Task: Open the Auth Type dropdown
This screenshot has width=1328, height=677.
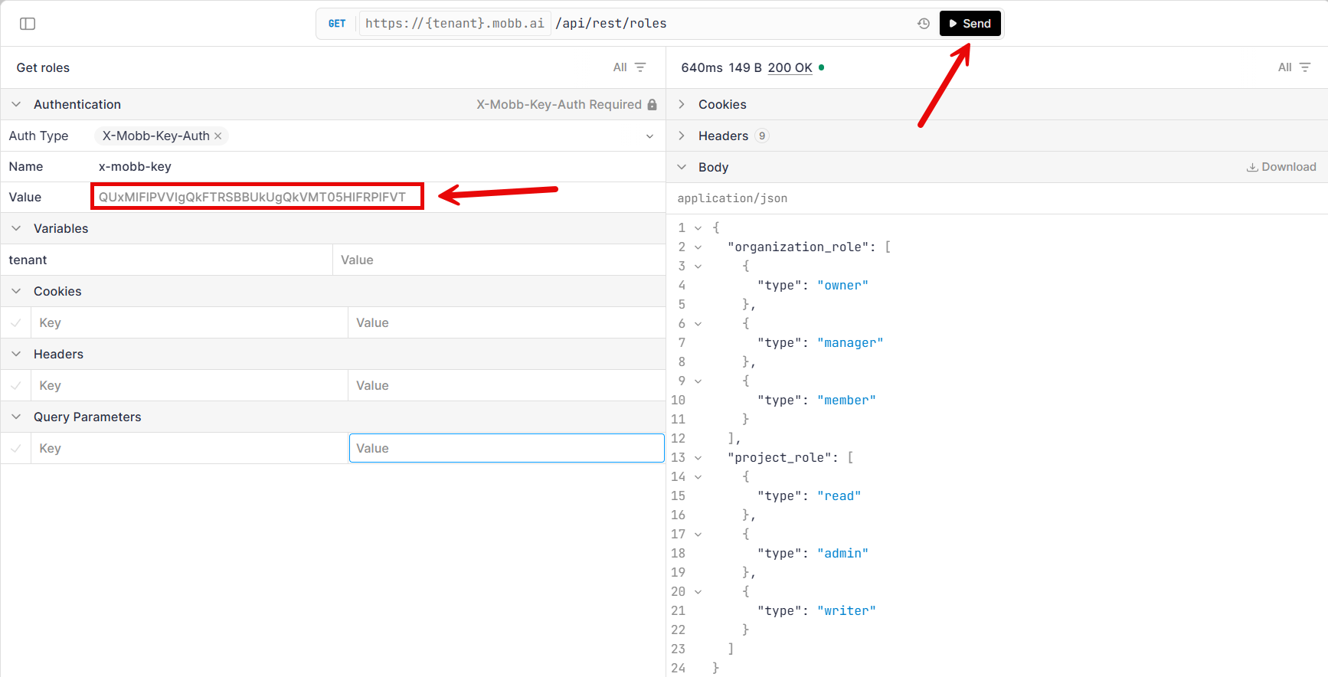Action: coord(649,136)
